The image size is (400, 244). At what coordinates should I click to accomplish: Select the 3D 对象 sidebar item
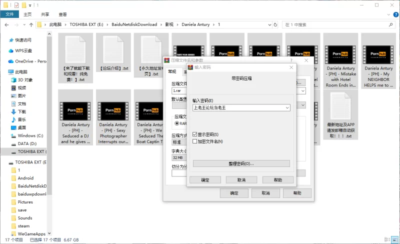click(25, 79)
